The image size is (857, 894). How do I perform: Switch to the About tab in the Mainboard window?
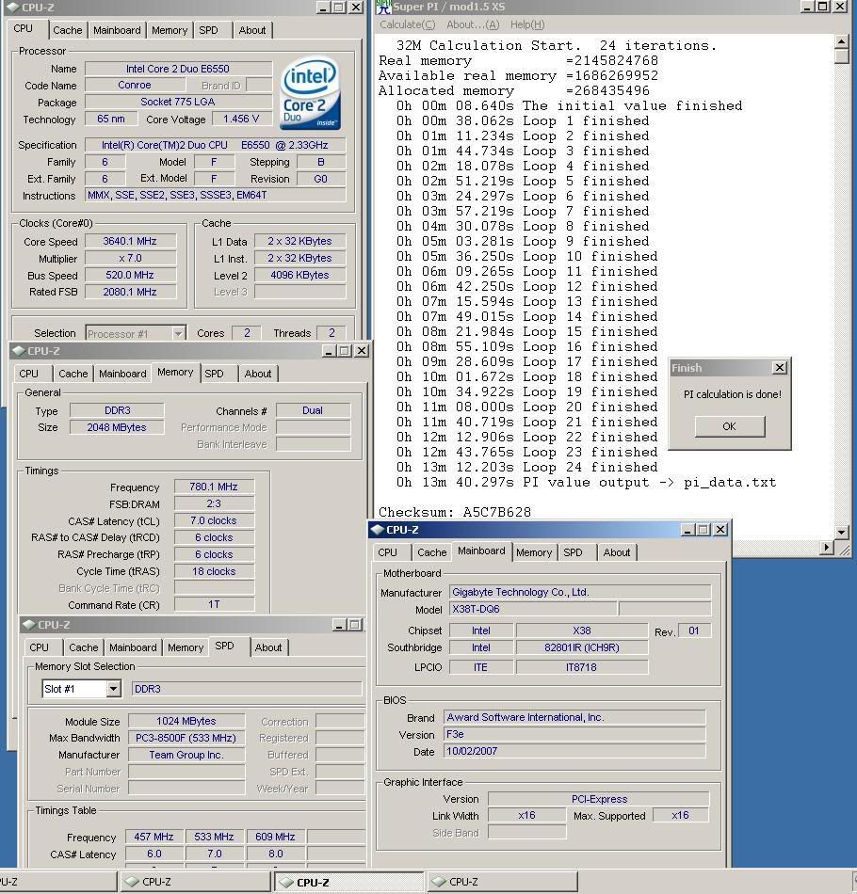pyautogui.click(x=617, y=552)
